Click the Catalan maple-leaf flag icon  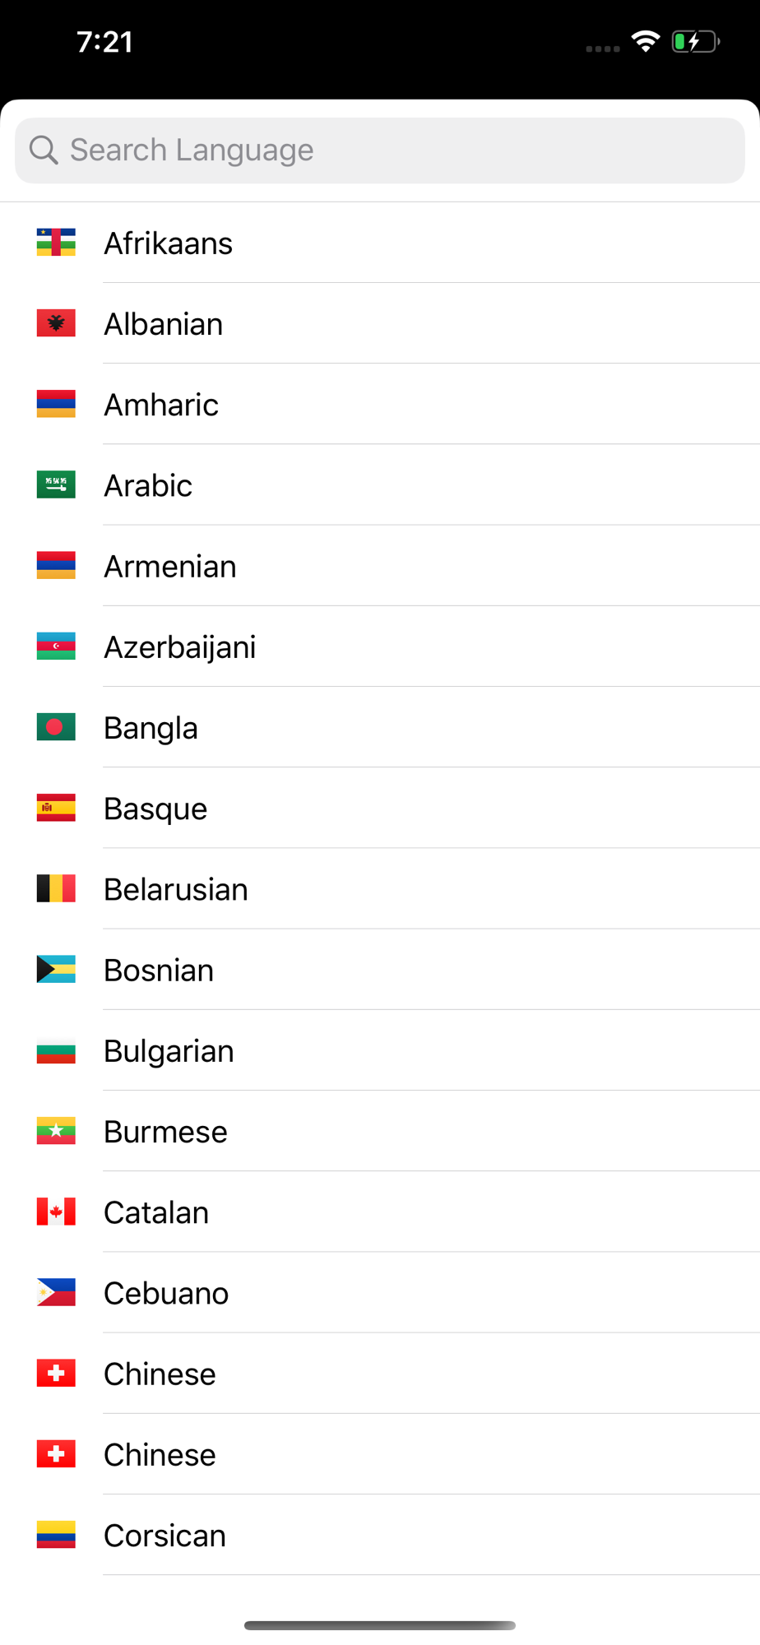coord(56,1212)
